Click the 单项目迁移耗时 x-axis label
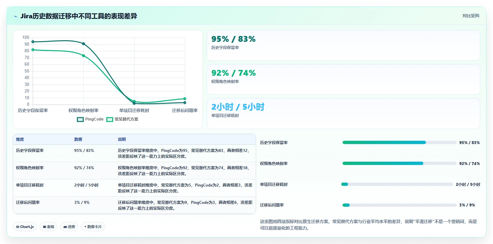 click(x=134, y=111)
